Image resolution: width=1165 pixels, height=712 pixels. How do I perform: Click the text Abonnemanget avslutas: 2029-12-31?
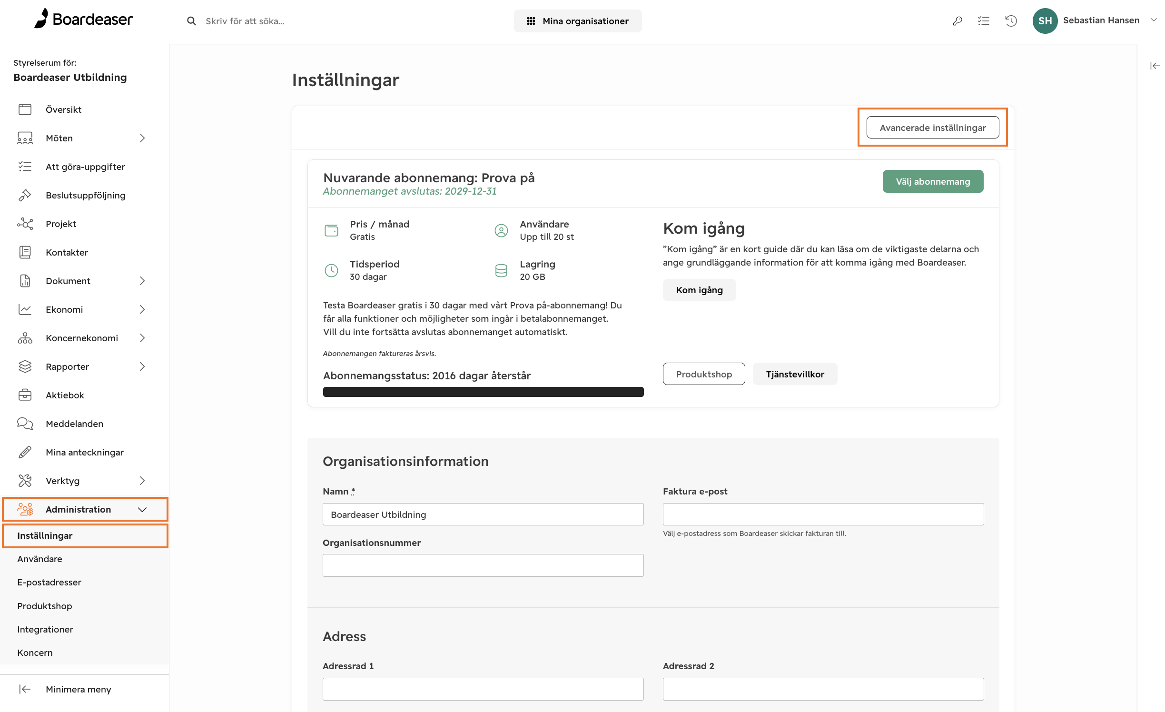click(x=410, y=191)
